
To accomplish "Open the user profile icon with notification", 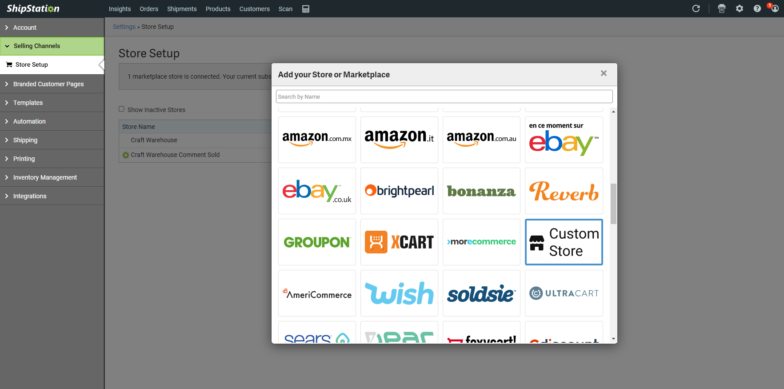I will [774, 8].
